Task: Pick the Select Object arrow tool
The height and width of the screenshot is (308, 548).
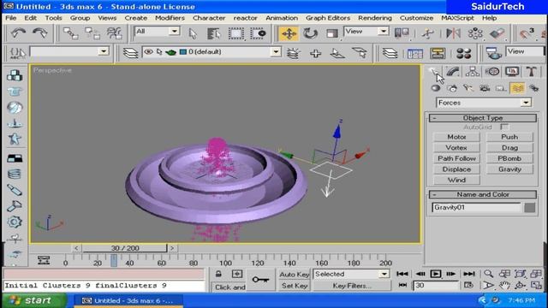Action: click(193, 33)
